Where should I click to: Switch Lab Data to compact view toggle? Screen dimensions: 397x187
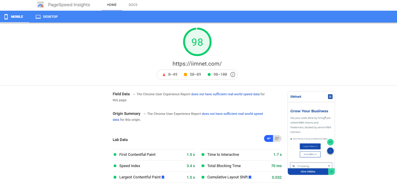pos(269,138)
